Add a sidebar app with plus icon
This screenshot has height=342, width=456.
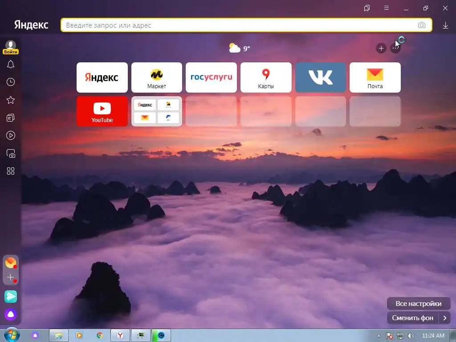(11, 277)
